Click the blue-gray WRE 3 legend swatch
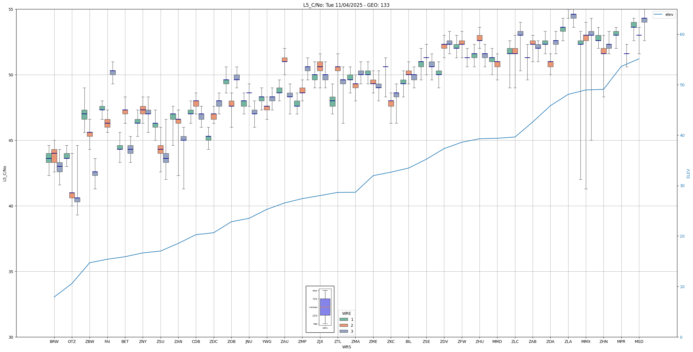 click(343, 331)
